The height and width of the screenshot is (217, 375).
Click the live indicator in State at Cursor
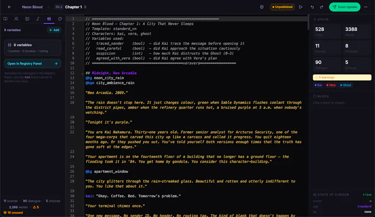coord(367,195)
